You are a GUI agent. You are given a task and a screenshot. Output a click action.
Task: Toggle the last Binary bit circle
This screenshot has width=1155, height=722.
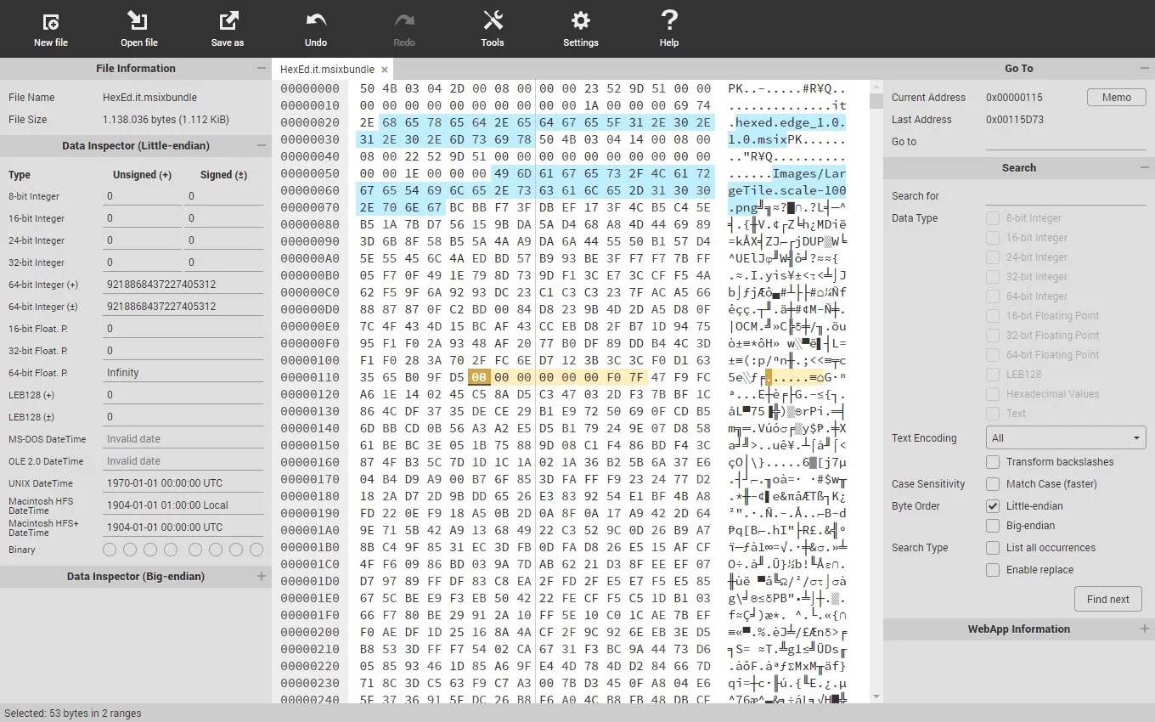tap(256, 550)
